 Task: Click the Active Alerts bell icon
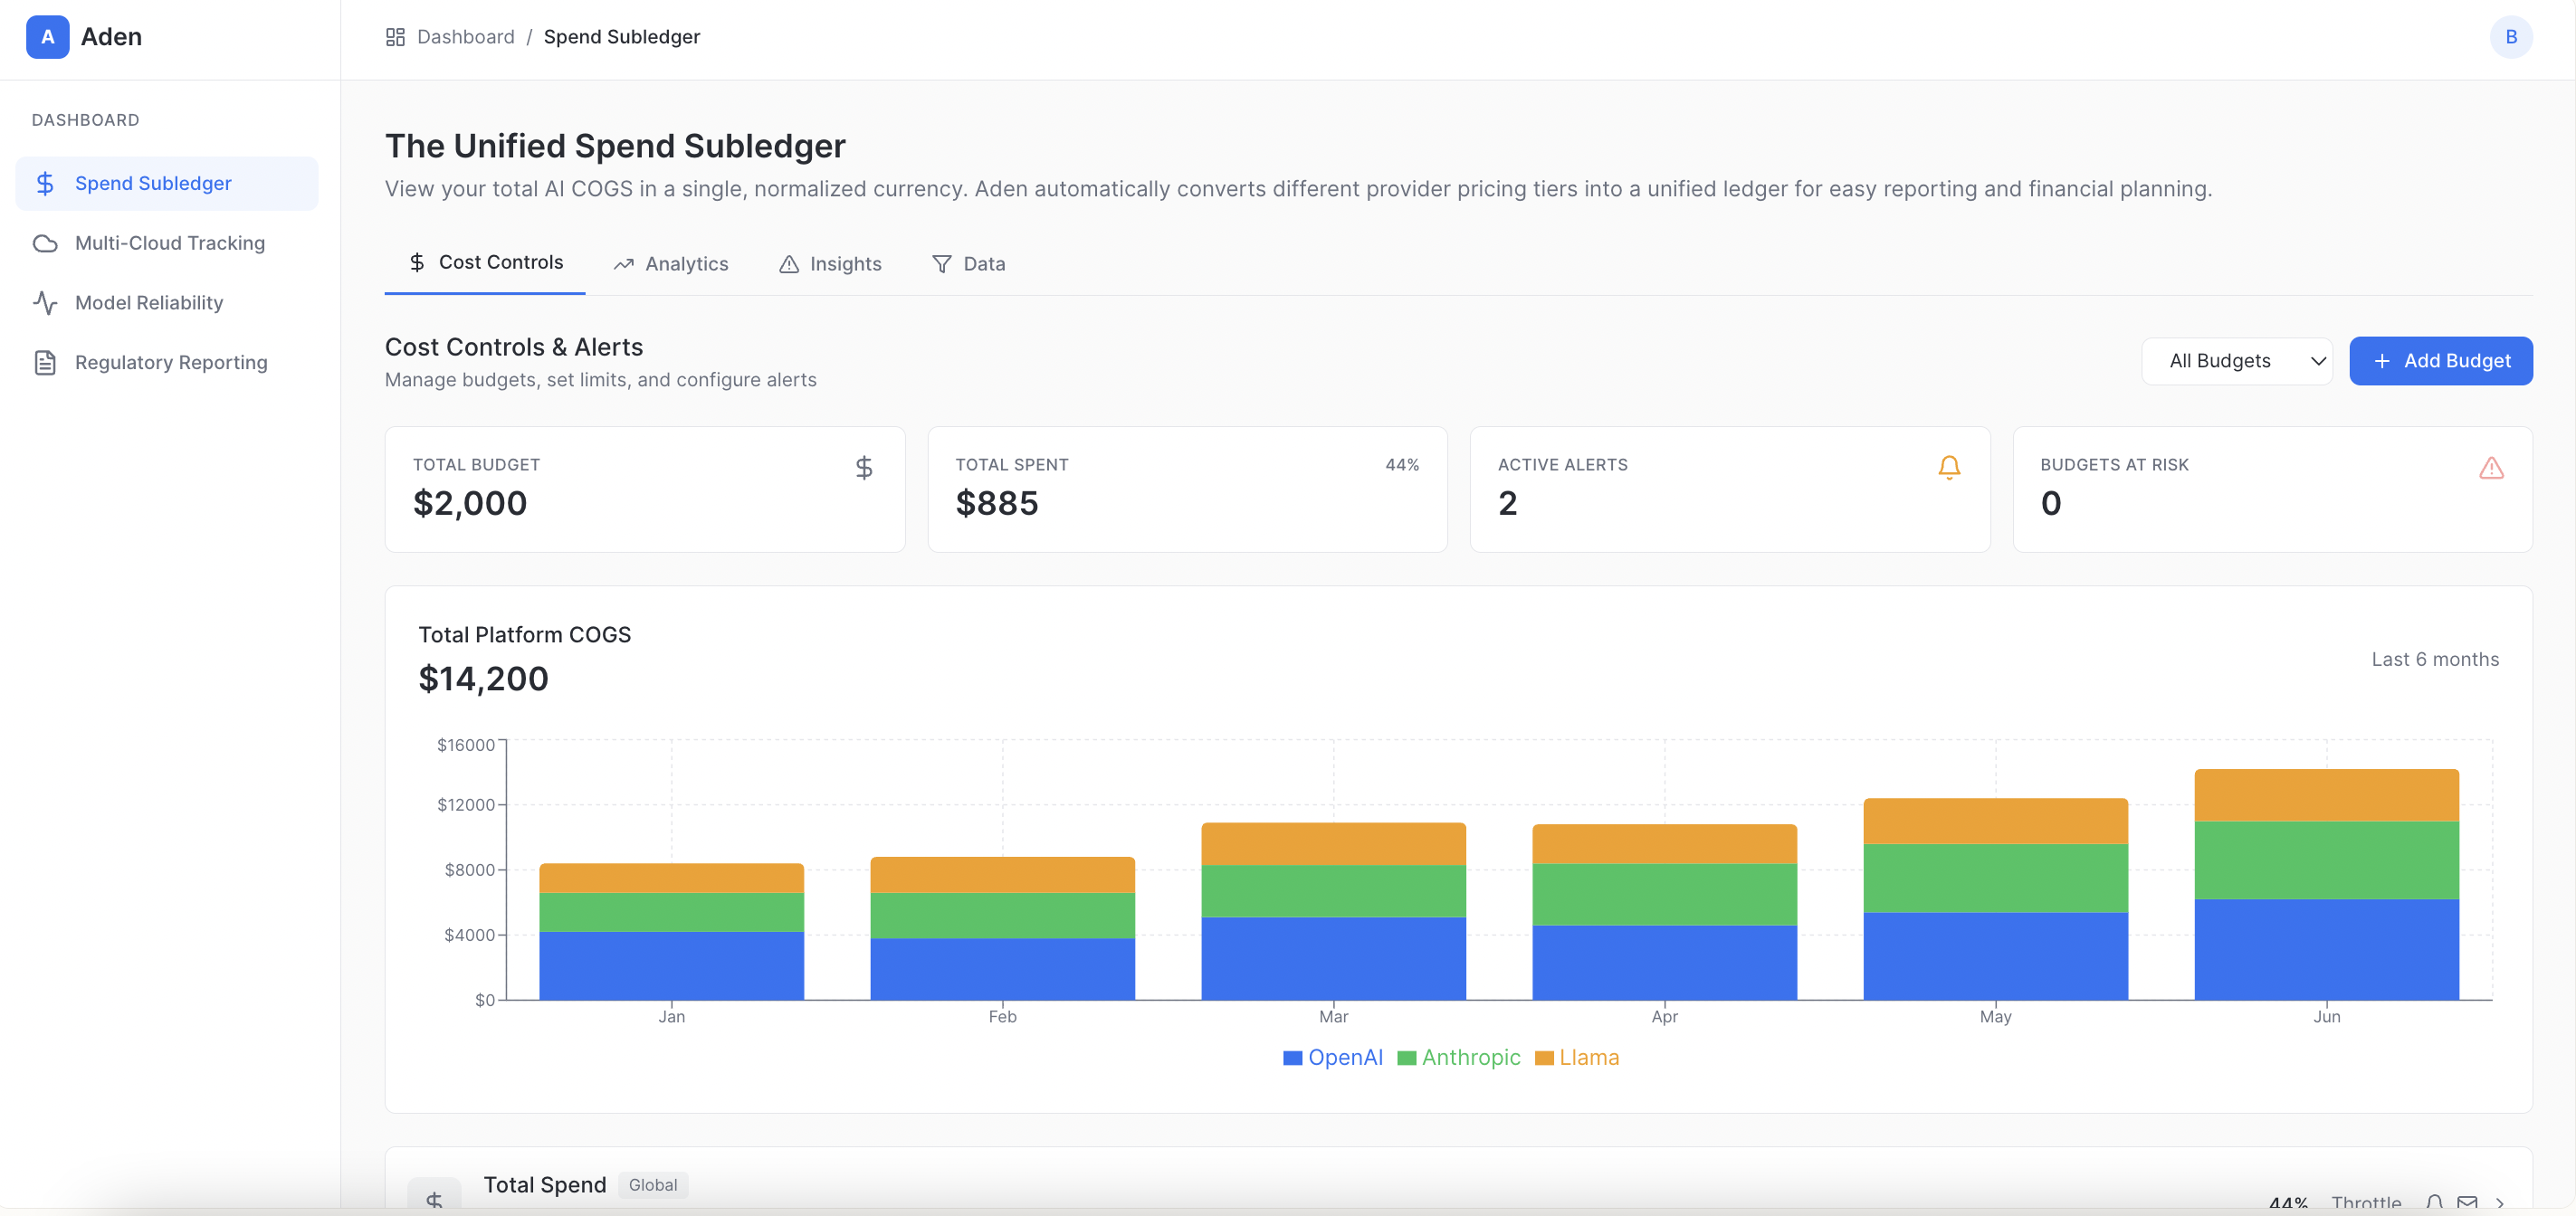coord(1948,467)
